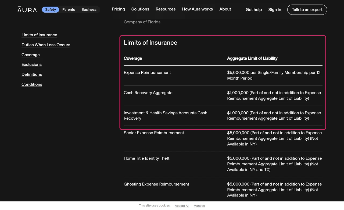344x210 pixels.
Task: Navigate to Exclusions section
Action: [31, 65]
